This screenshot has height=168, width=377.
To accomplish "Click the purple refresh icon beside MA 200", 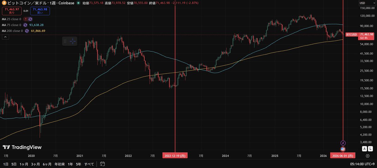I will click(27, 31).
